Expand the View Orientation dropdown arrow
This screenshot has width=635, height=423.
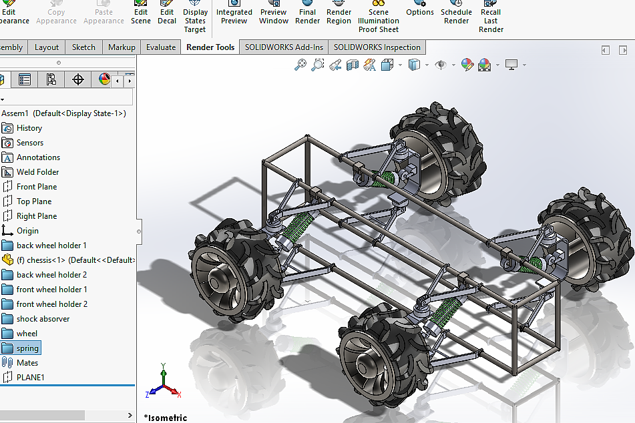pos(400,65)
